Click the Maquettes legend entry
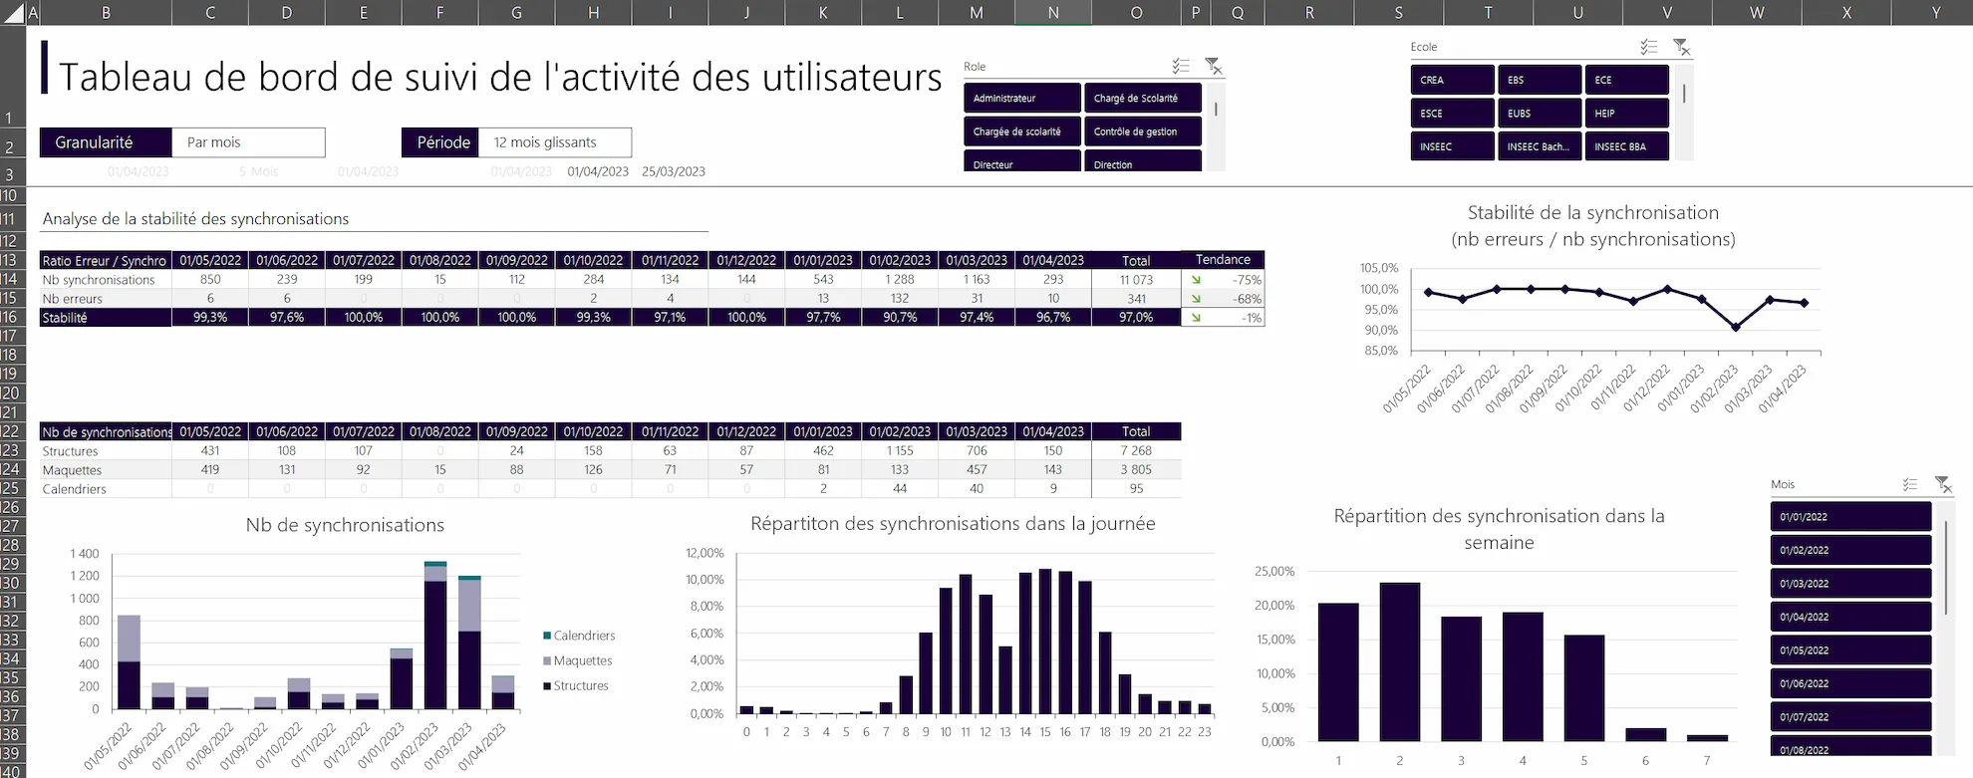The image size is (1973, 778). pos(578,660)
